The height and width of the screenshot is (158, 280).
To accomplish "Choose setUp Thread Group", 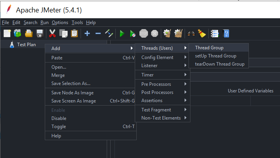I will pos(218,56).
